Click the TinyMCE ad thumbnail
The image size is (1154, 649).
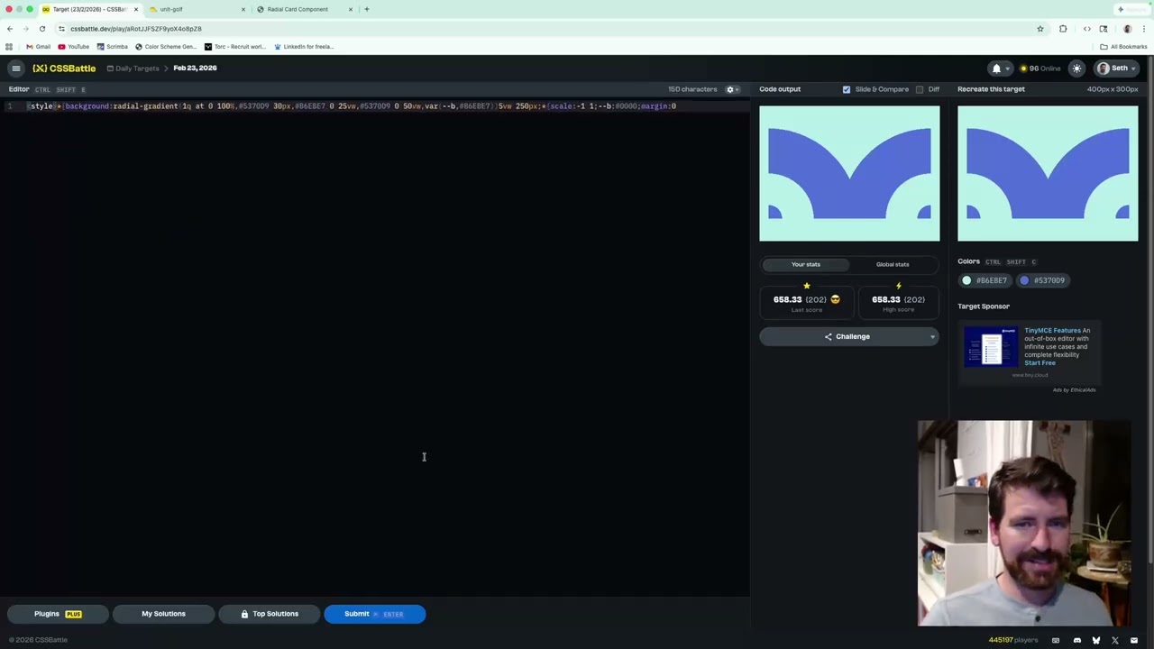[x=991, y=347]
